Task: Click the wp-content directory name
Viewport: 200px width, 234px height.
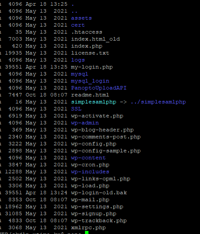Action: pyautogui.click(x=88, y=158)
